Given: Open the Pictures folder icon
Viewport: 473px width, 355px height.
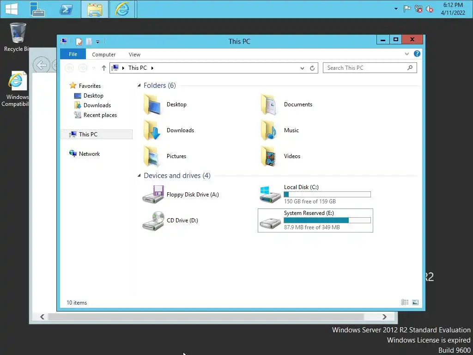Looking at the screenshot, I should point(152,156).
